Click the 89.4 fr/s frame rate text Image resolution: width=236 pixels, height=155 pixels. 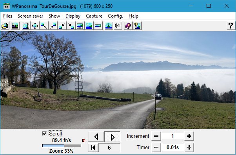click(62, 140)
